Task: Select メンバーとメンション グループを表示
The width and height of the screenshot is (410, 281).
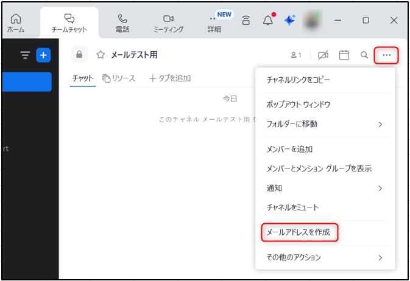Action: (325, 168)
